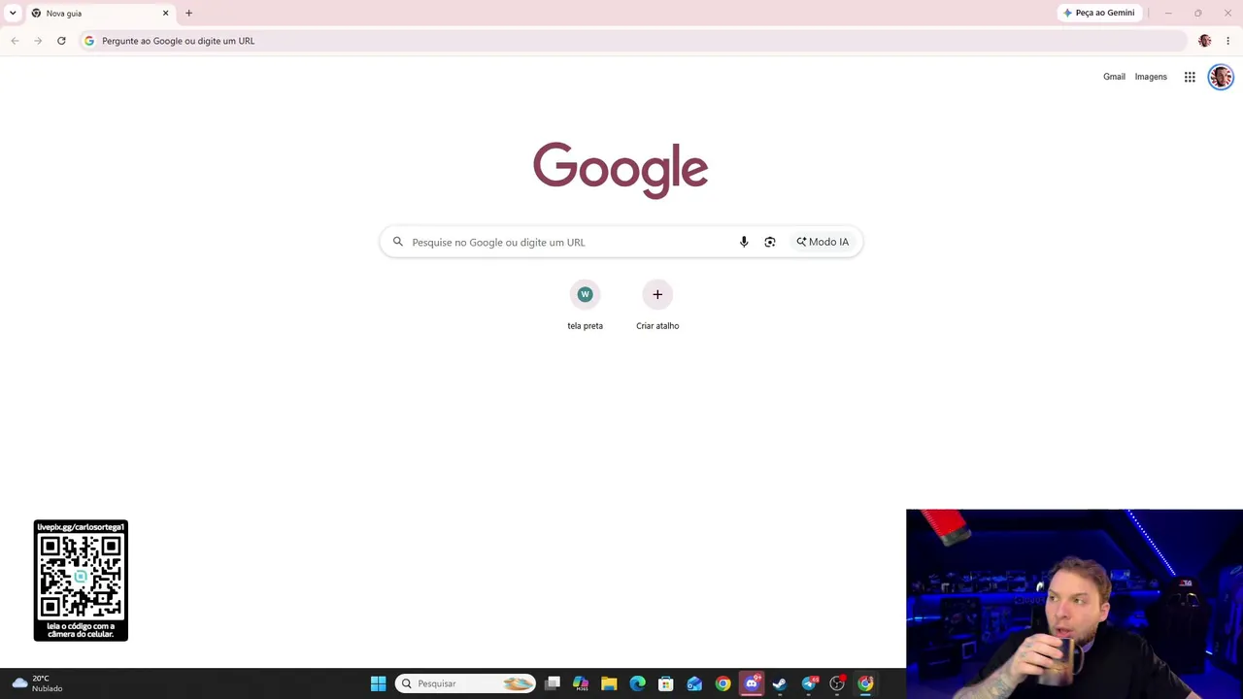Open Peça ao Gemini
The image size is (1243, 699).
tap(1099, 13)
